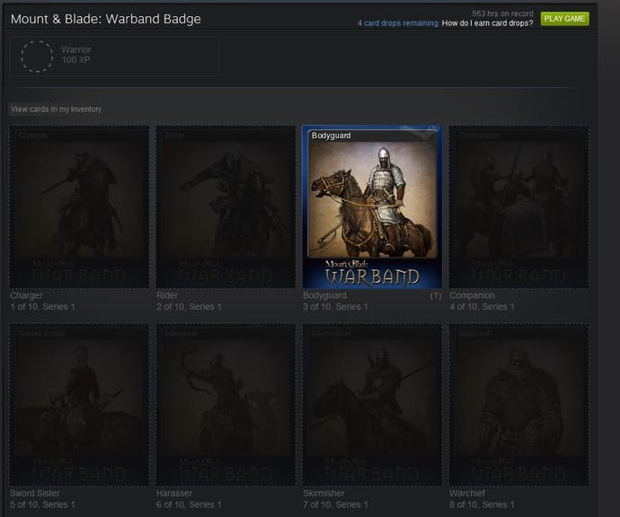Click View cards in my inventory button
The height and width of the screenshot is (517, 620).
(56, 109)
